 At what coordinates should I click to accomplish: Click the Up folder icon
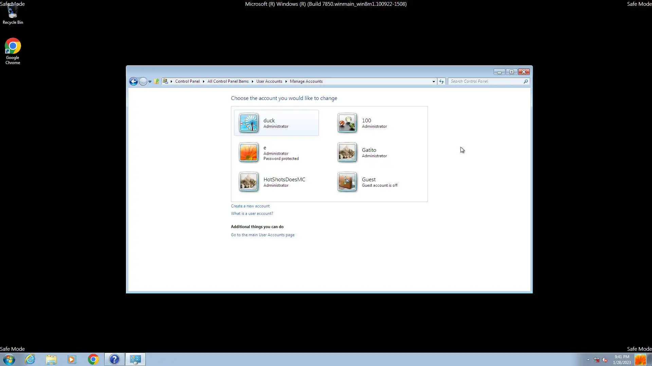pos(157,81)
